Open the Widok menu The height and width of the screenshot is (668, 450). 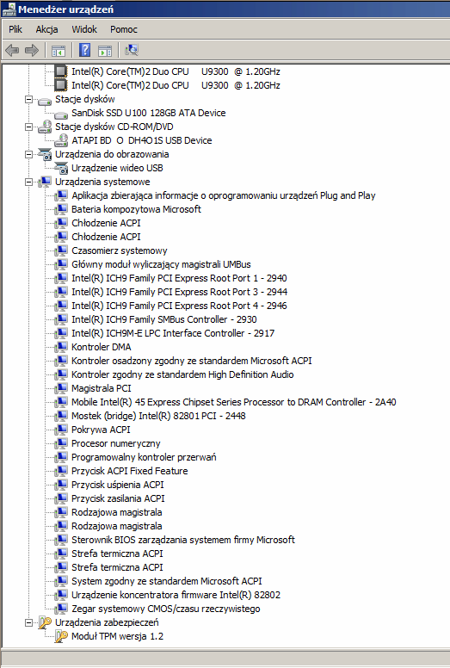pos(84,29)
